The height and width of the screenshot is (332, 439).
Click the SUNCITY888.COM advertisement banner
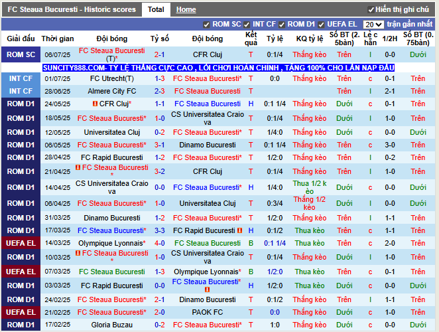click(218, 68)
